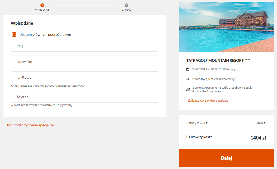Screen dimensions: 277x169
Task: Go to the 'ZAPŁAĆ' step label
Action: 126,10
